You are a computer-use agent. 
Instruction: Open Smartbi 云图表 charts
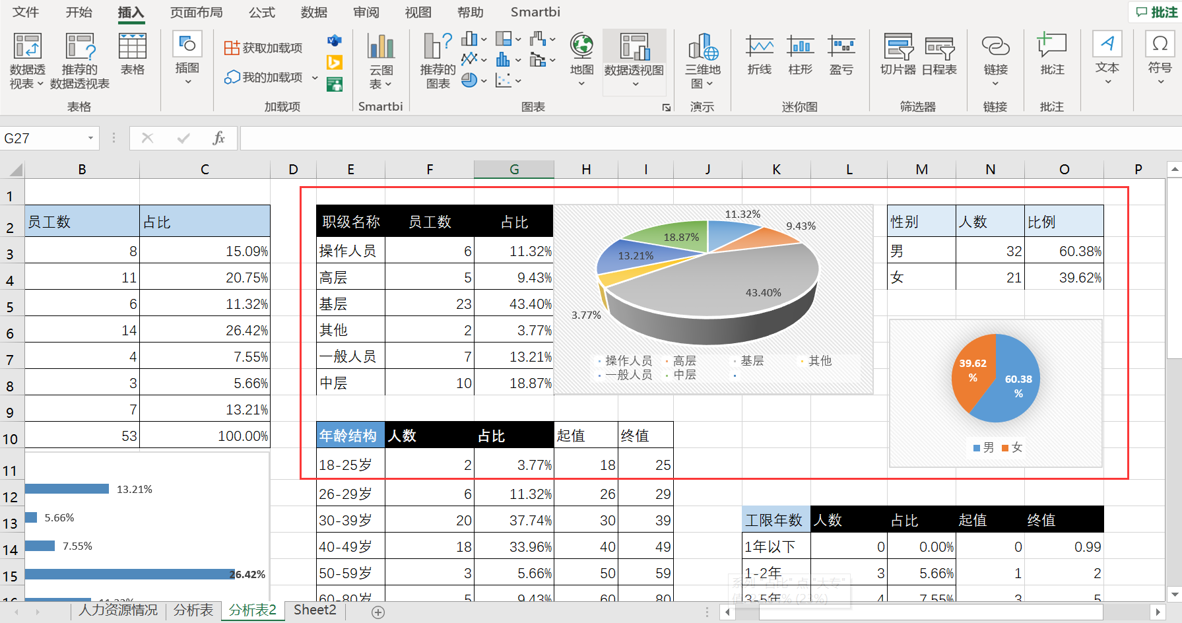point(381,61)
